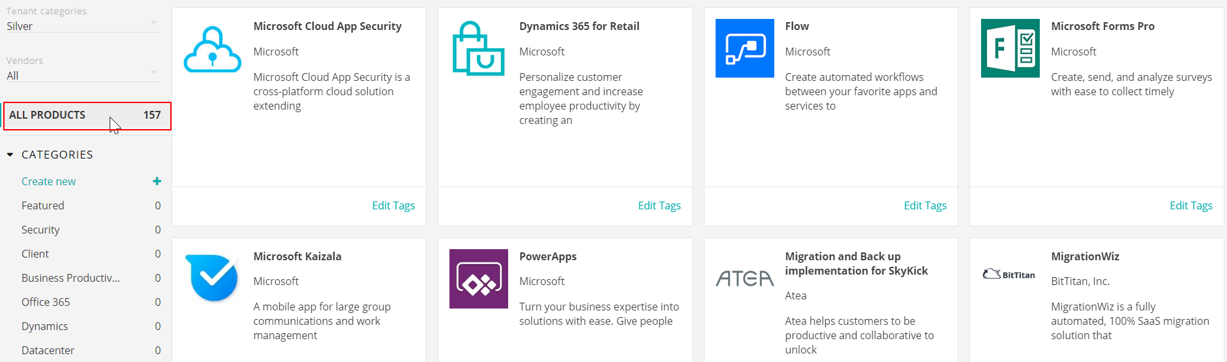Viewport: 1227px width, 362px height.
Task: Click the purple PowerApps icon
Action: pyautogui.click(x=478, y=279)
